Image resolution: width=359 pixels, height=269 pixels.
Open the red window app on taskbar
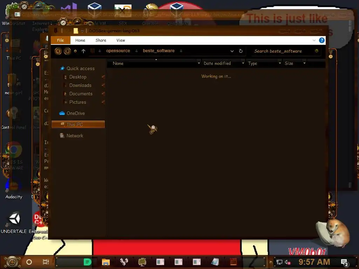(x=233, y=262)
